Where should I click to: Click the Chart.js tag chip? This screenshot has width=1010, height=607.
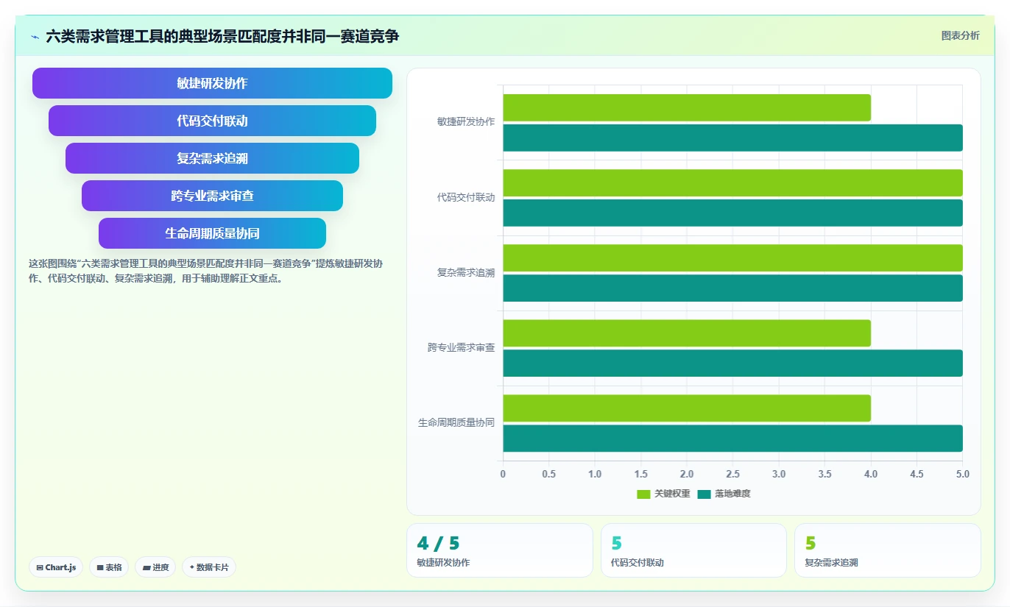click(56, 567)
